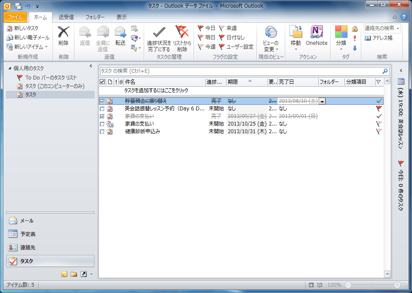This screenshot has width=412, height=293.
Task: Click the zoom out minus button
Action: click(x=348, y=285)
